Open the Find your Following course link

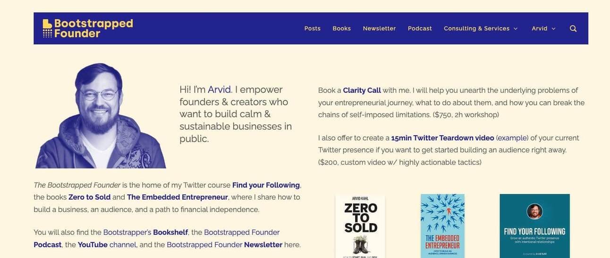pyautogui.click(x=266, y=185)
